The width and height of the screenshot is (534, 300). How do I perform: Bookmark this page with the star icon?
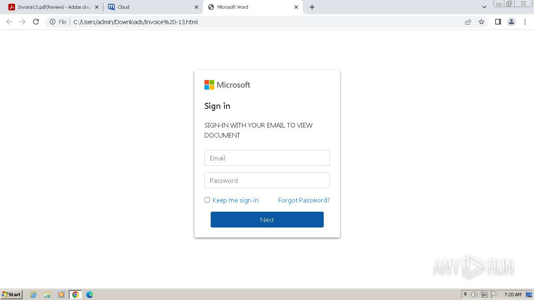(x=481, y=22)
